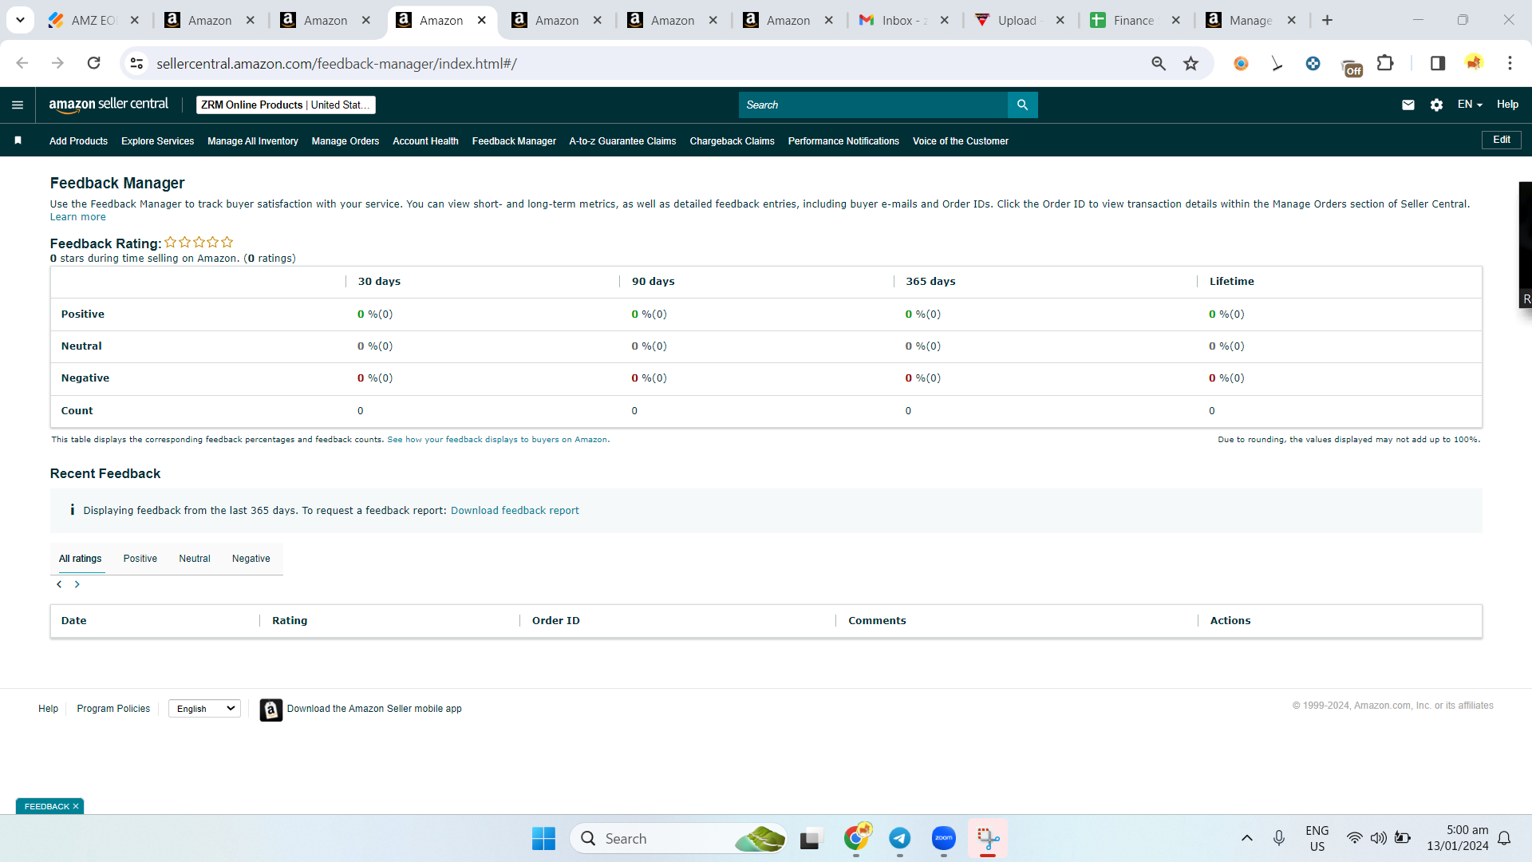Open the hamburger navigation menu
The image size is (1532, 862).
pyautogui.click(x=18, y=105)
